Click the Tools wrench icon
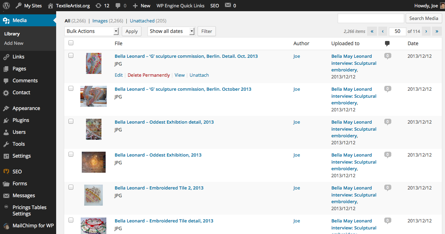 tap(6, 144)
